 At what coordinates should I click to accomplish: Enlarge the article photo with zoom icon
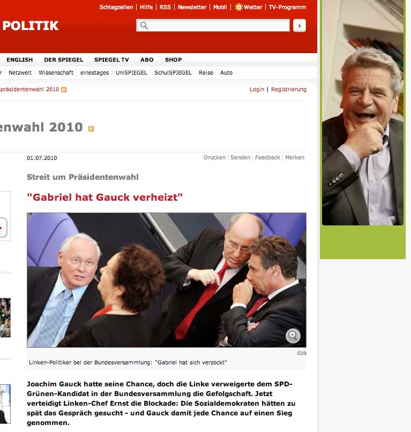(x=293, y=335)
